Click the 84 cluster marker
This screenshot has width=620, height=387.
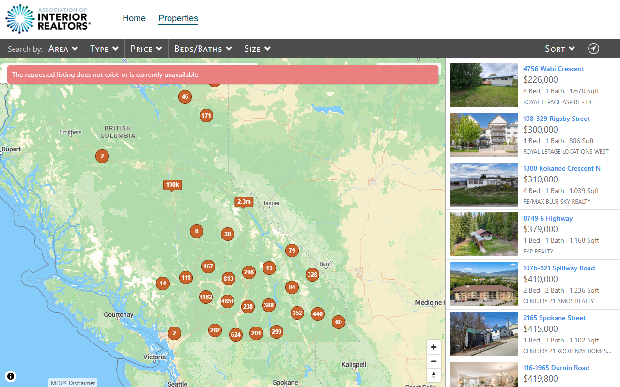(292, 287)
